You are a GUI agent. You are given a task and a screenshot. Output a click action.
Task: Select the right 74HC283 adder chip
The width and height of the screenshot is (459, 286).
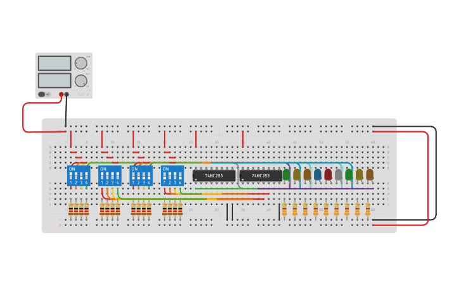pos(260,176)
